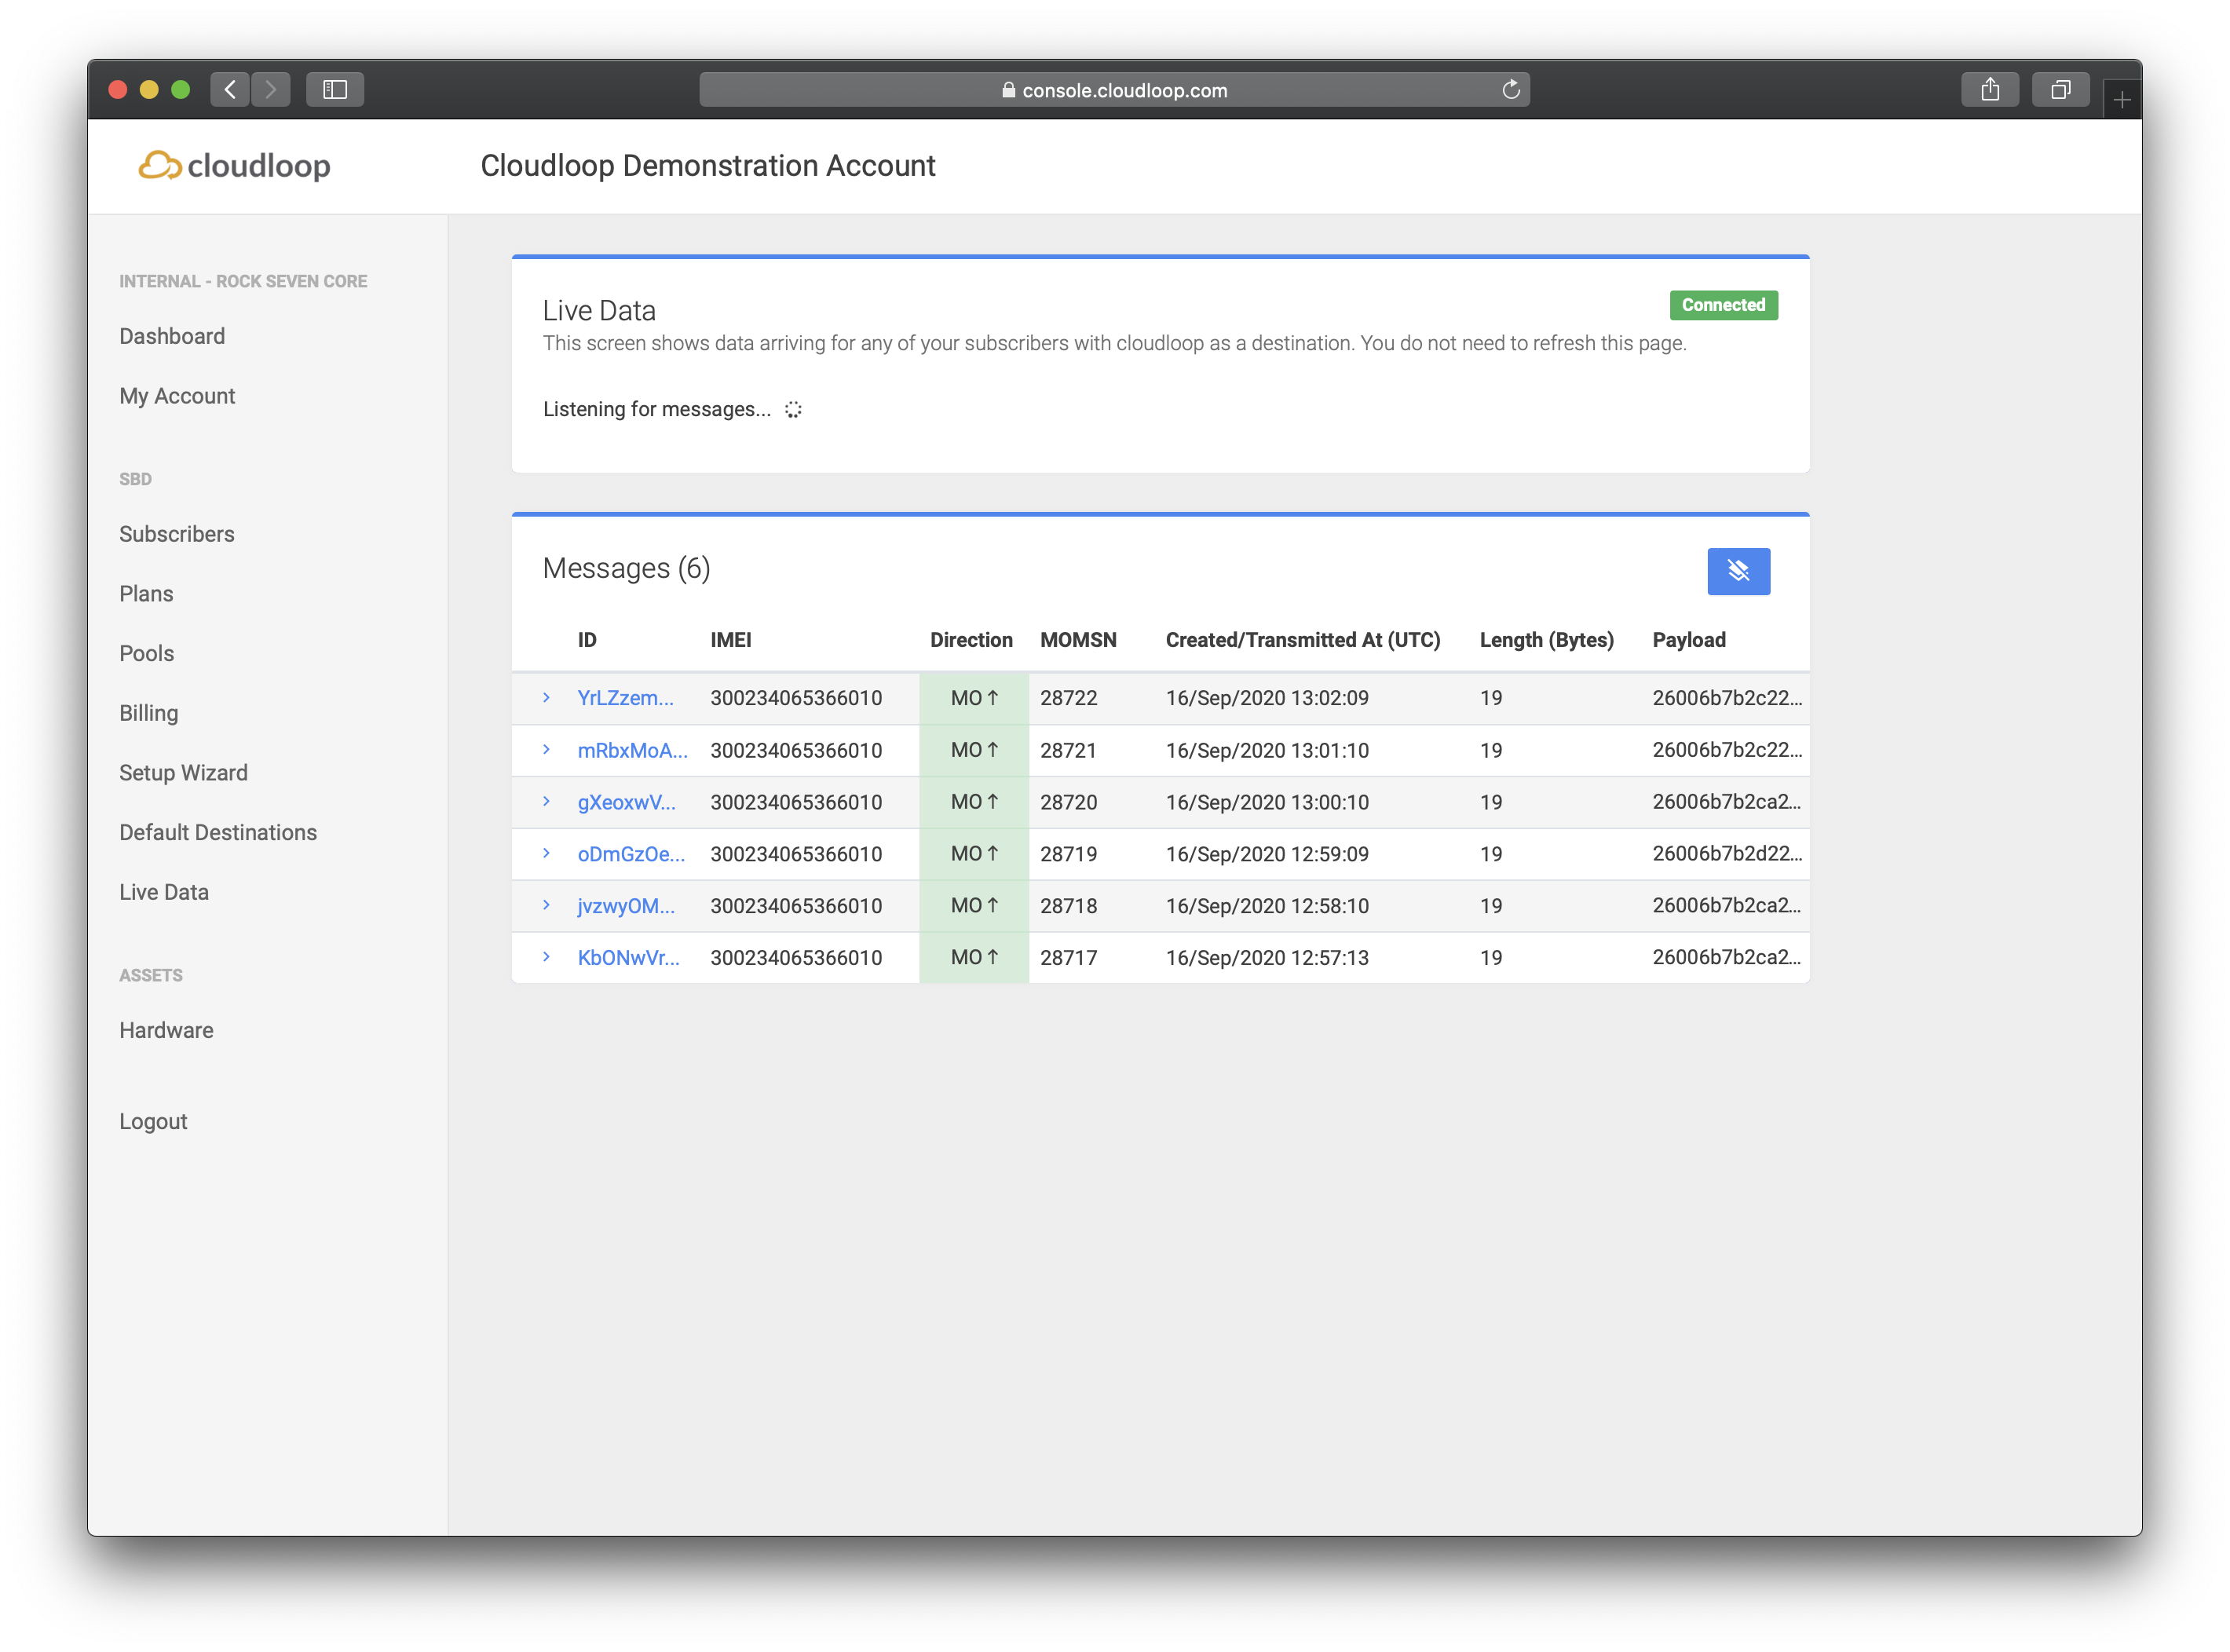The width and height of the screenshot is (2230, 1652).
Task: Open the Hardware assets page
Action: pyautogui.click(x=166, y=1030)
